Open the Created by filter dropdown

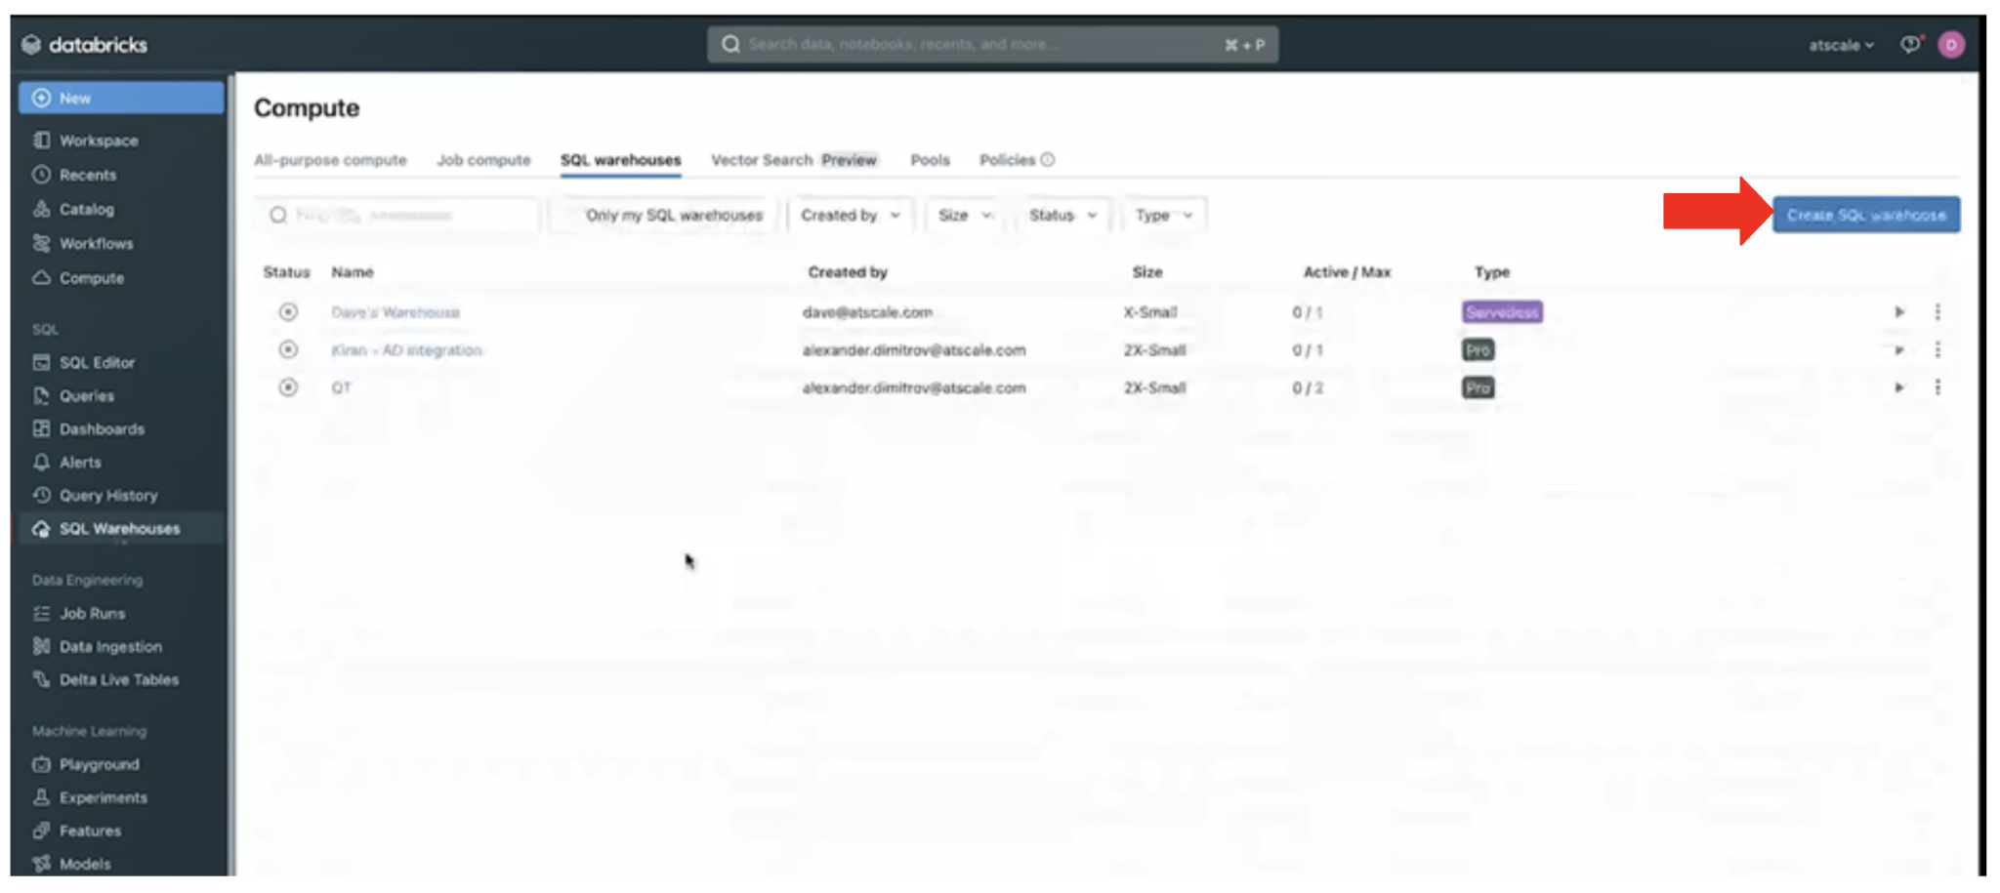849,215
